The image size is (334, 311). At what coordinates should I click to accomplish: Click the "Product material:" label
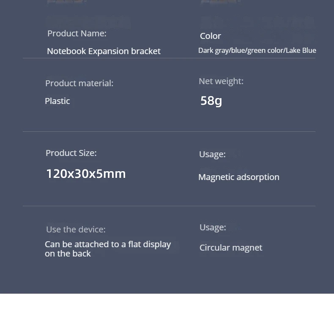tap(79, 83)
